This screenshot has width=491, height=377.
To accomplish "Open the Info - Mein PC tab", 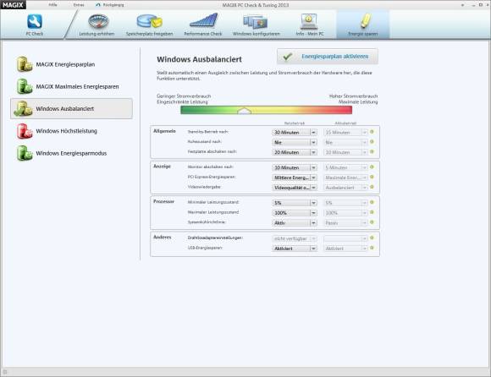I will 309,25.
